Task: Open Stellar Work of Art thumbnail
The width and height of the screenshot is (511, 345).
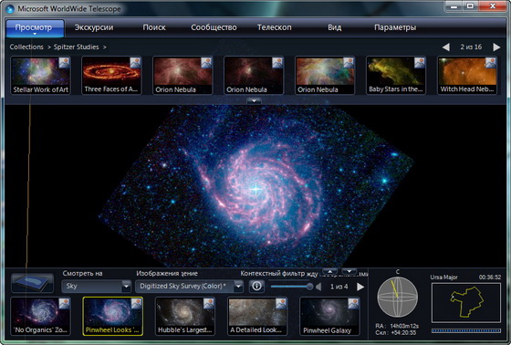Action: 41,76
